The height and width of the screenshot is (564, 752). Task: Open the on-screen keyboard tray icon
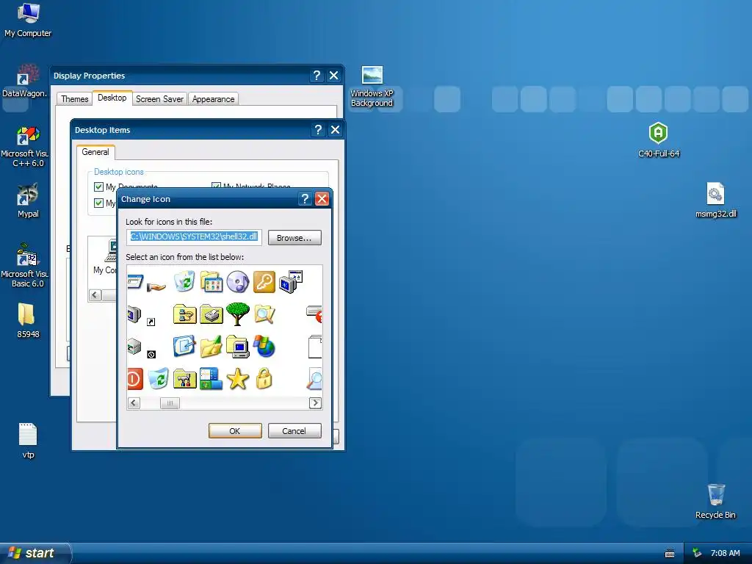pos(670,554)
